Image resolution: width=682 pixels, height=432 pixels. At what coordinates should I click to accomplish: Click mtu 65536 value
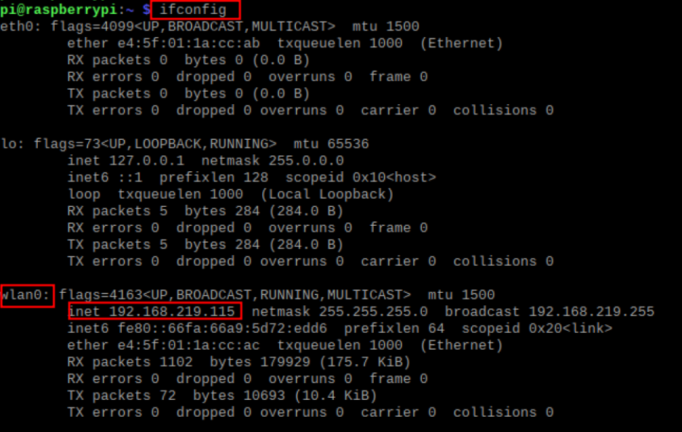(x=348, y=144)
